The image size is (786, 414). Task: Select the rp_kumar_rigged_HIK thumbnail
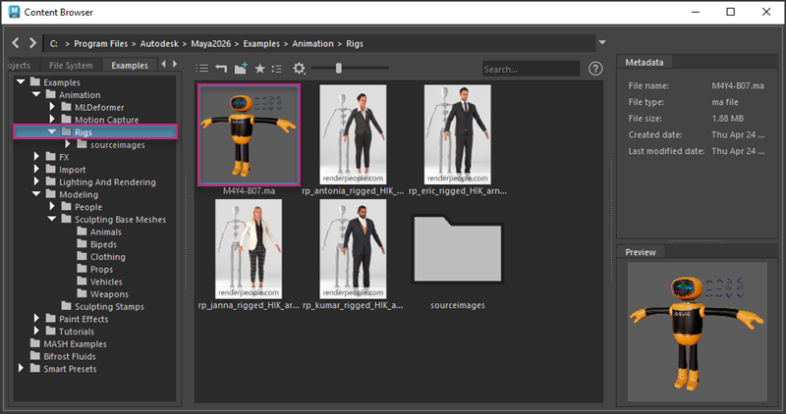(353, 249)
